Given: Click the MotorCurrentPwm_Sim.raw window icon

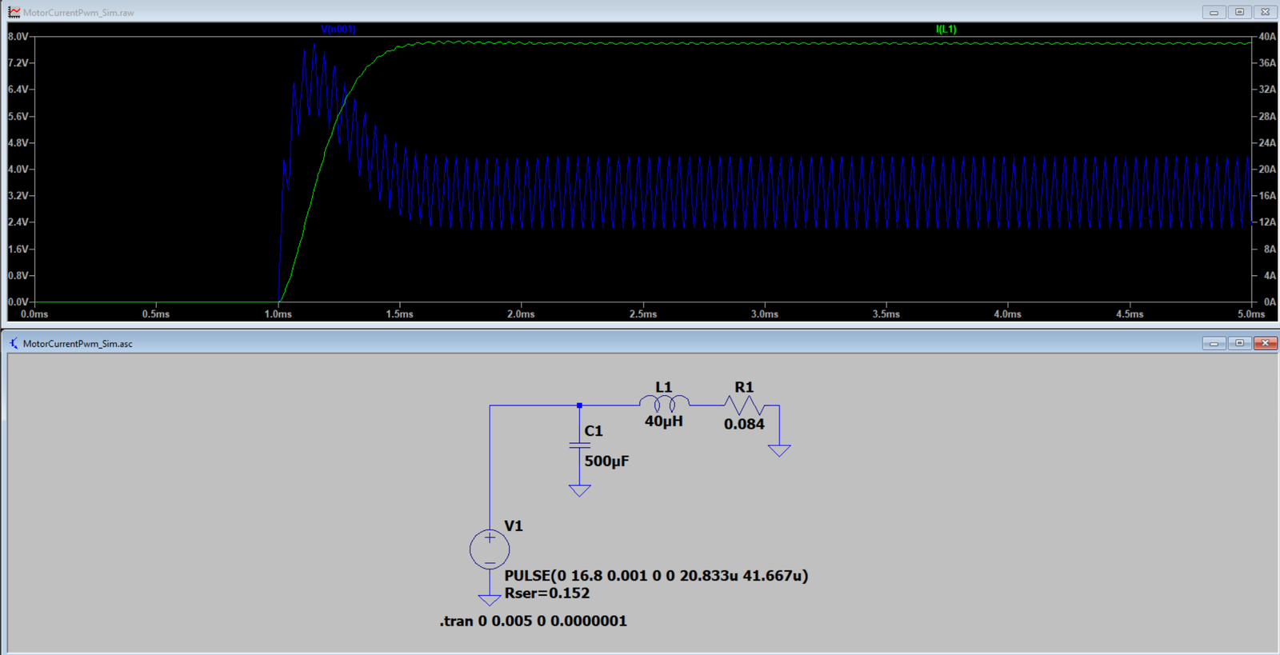Looking at the screenshot, I should [x=14, y=12].
